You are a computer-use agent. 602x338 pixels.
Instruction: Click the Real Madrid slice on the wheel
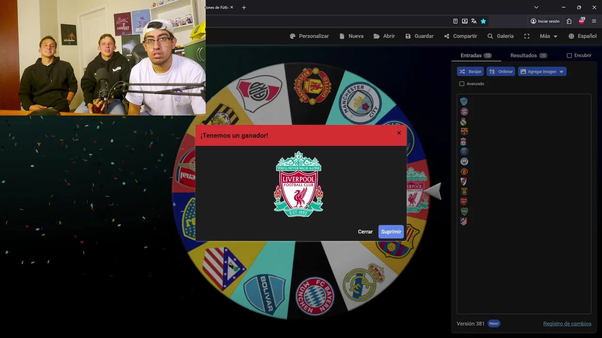[363, 282]
